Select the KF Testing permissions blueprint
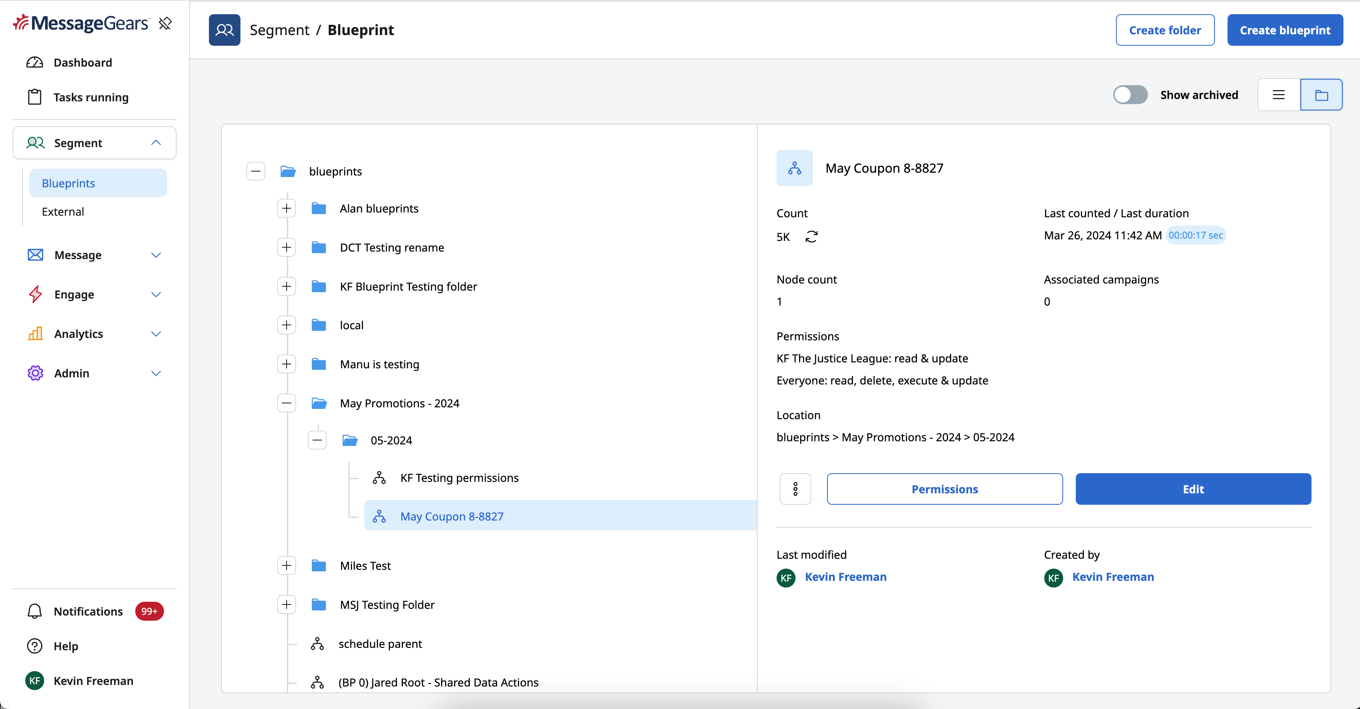Viewport: 1360px width, 709px height. (459, 478)
